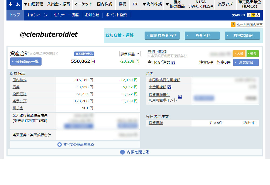Click the green 出金 button
270x185 pixels.
(x=253, y=53)
